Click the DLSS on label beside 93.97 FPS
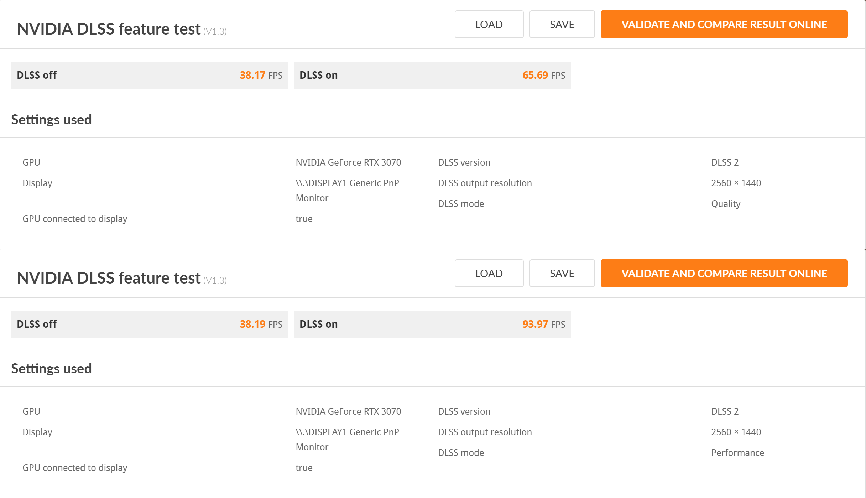This screenshot has width=866, height=498. coord(318,324)
